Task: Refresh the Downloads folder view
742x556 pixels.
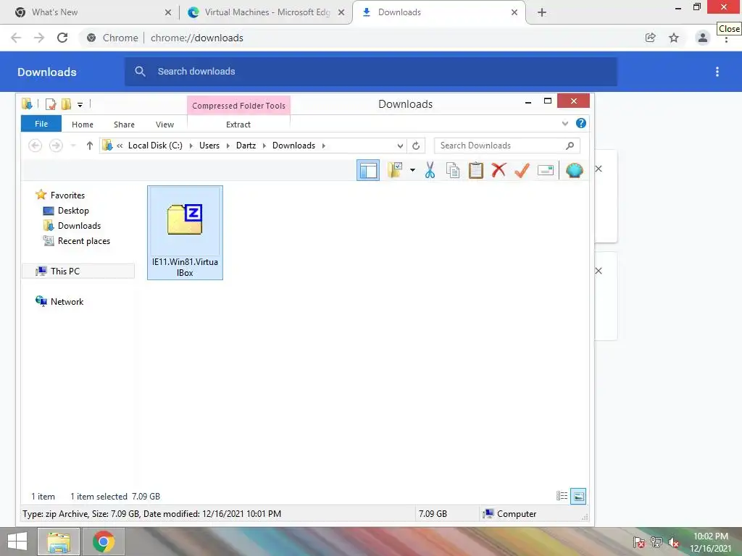Action: pos(416,146)
